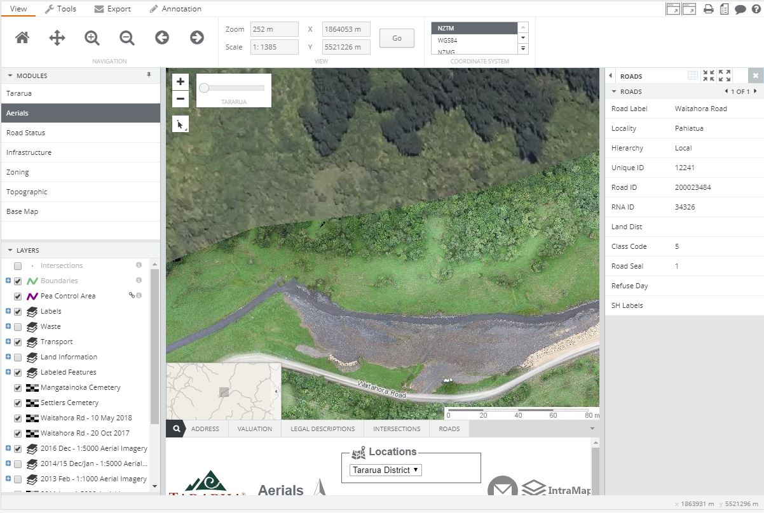
Task: Click the Go button
Action: point(397,38)
